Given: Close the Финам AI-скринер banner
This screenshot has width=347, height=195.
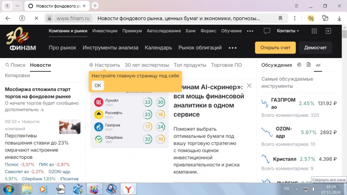Looking at the screenshot, I should 249,86.
